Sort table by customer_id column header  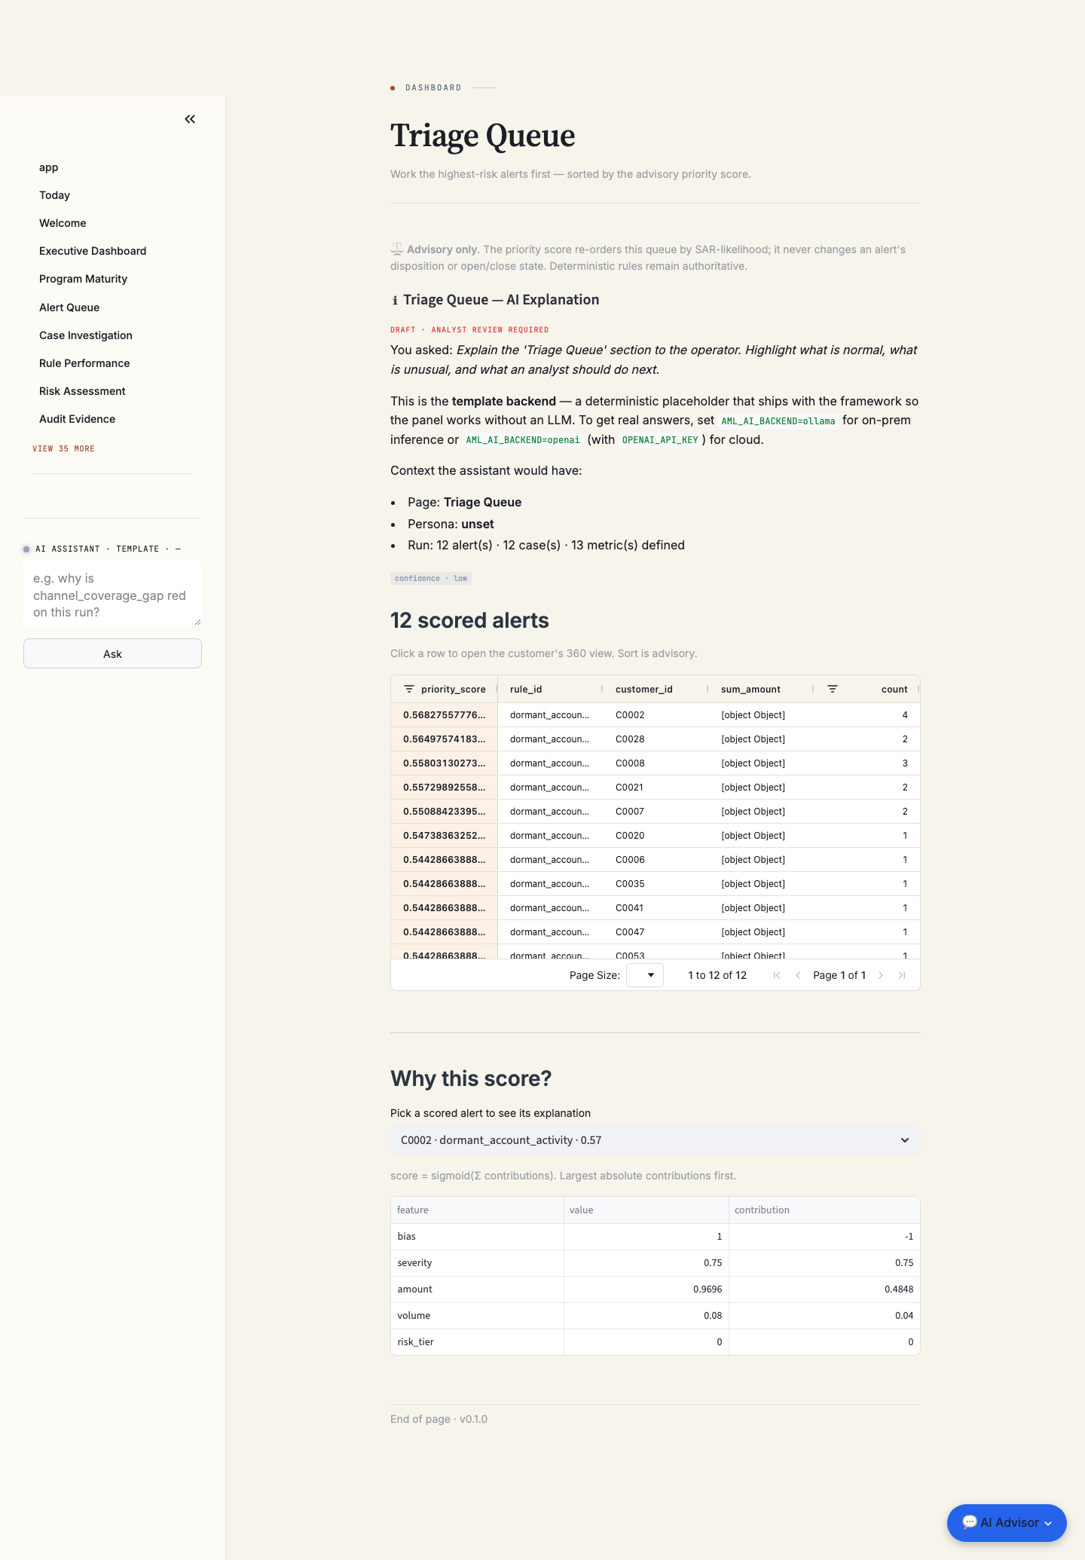click(x=644, y=689)
